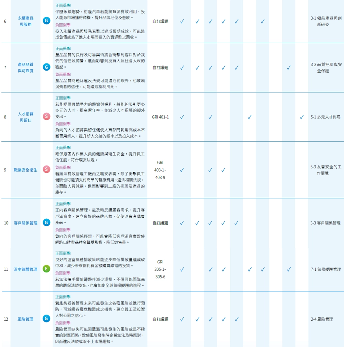Viewport: 344px width, 347px height.
Task: Click the S icon beside 職業安全衛生
Action: (x=46, y=169)
